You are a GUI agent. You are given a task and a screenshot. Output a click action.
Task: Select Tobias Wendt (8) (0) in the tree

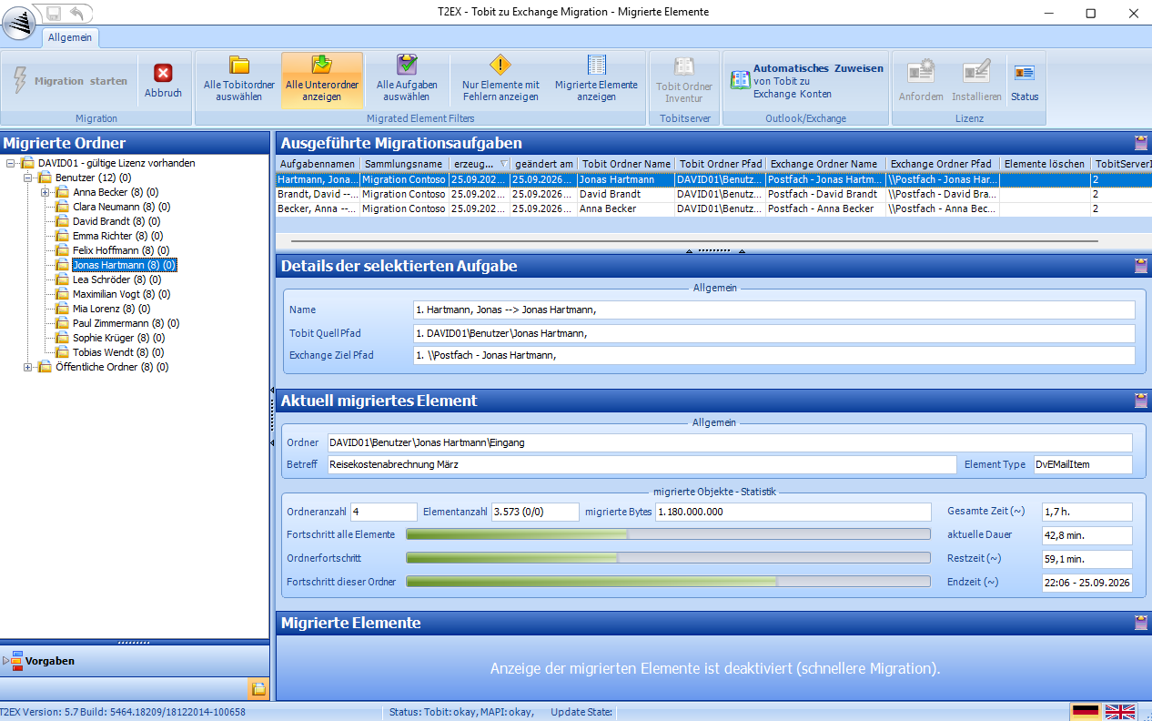pyautogui.click(x=118, y=352)
